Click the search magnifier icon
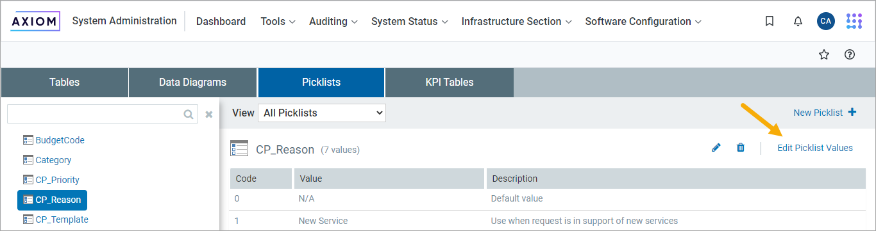876x231 pixels. click(x=189, y=115)
